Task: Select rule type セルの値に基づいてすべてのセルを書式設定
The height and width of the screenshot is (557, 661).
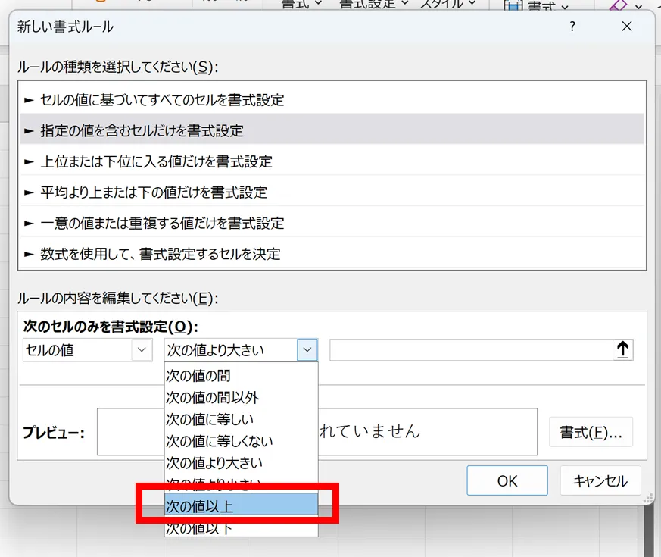Action: (x=162, y=99)
